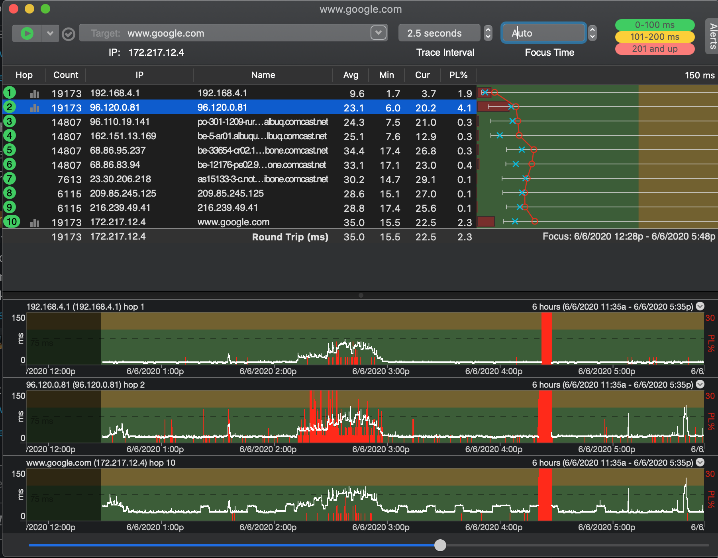Click the Focus Time stepper arrows

tap(592, 33)
